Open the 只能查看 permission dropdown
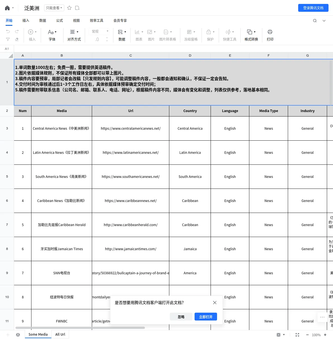 point(54,8)
